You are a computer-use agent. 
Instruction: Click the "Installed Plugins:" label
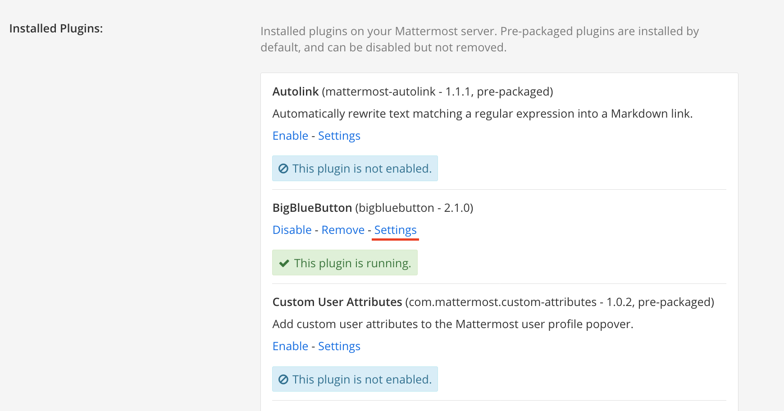tap(56, 28)
